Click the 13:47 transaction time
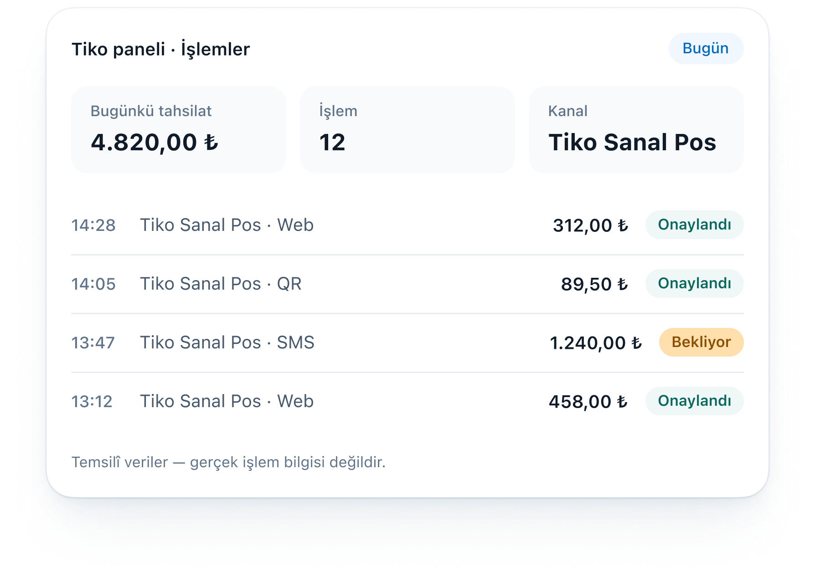 coord(93,343)
